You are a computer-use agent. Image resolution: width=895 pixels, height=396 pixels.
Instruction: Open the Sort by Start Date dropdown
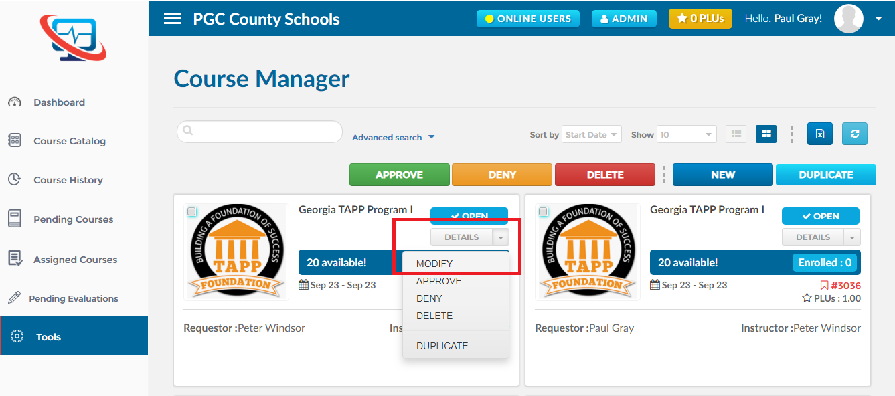pos(592,134)
